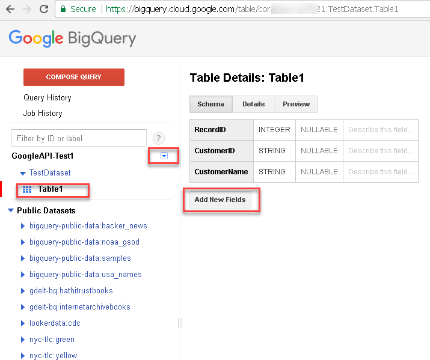Viewport: 430px width, 360px height.
Task: Open the TestDataset dataset link
Action: click(50, 173)
